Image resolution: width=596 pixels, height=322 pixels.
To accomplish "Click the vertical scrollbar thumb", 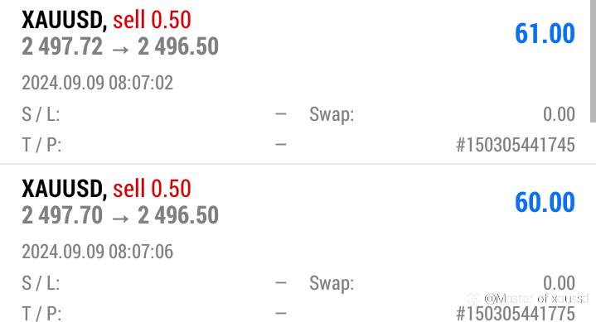I will click(x=593, y=60).
